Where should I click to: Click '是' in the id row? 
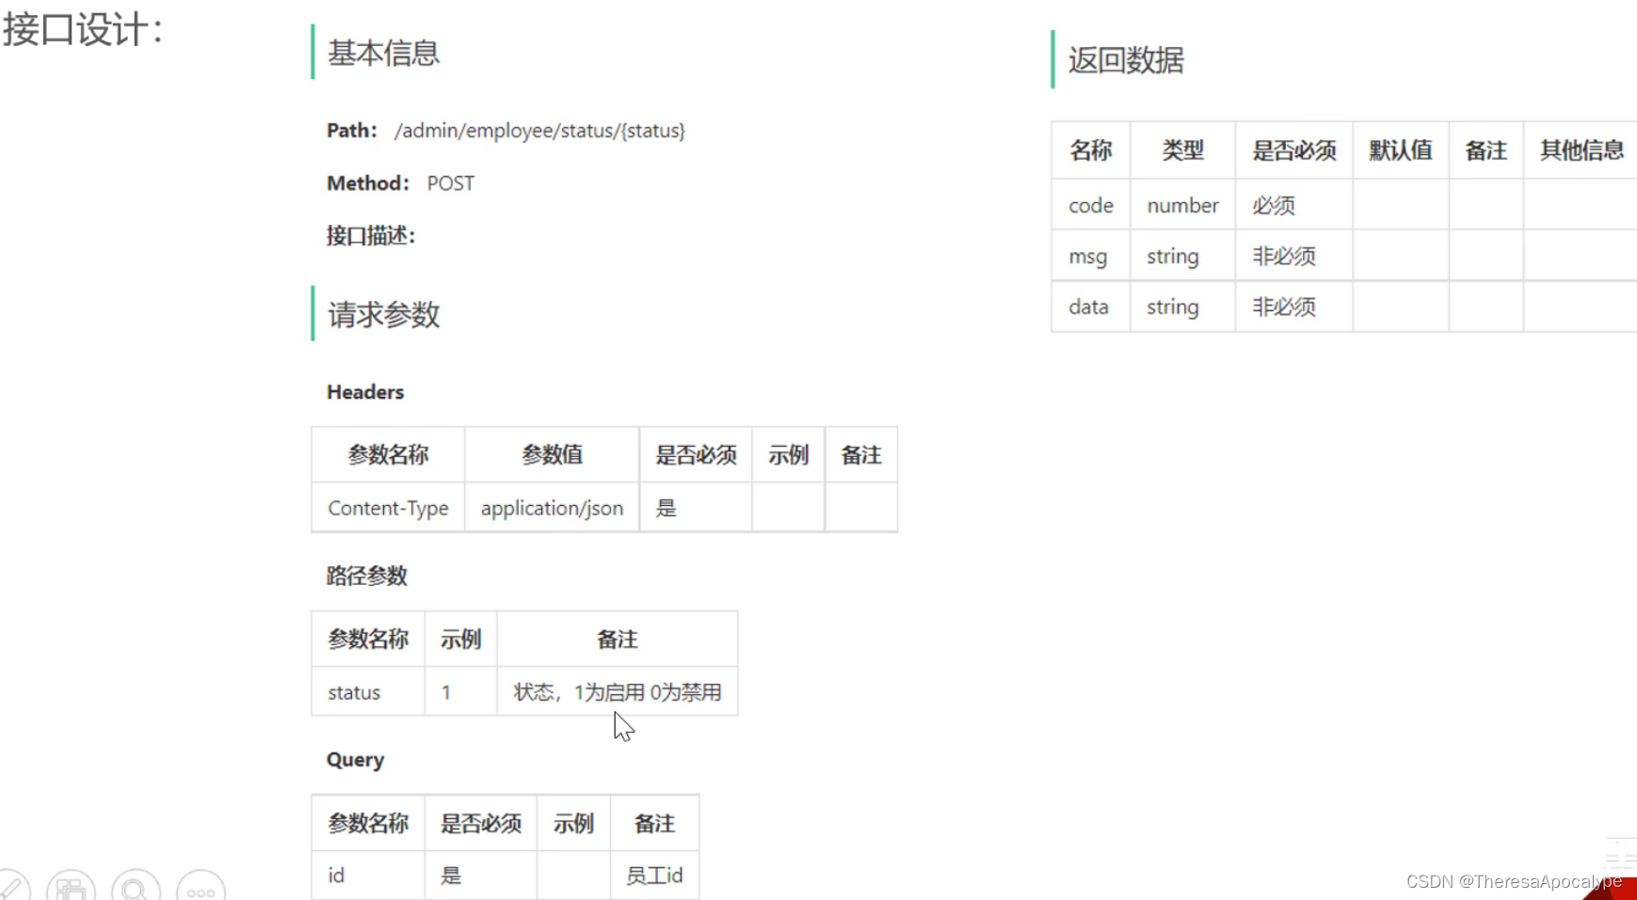[451, 876]
